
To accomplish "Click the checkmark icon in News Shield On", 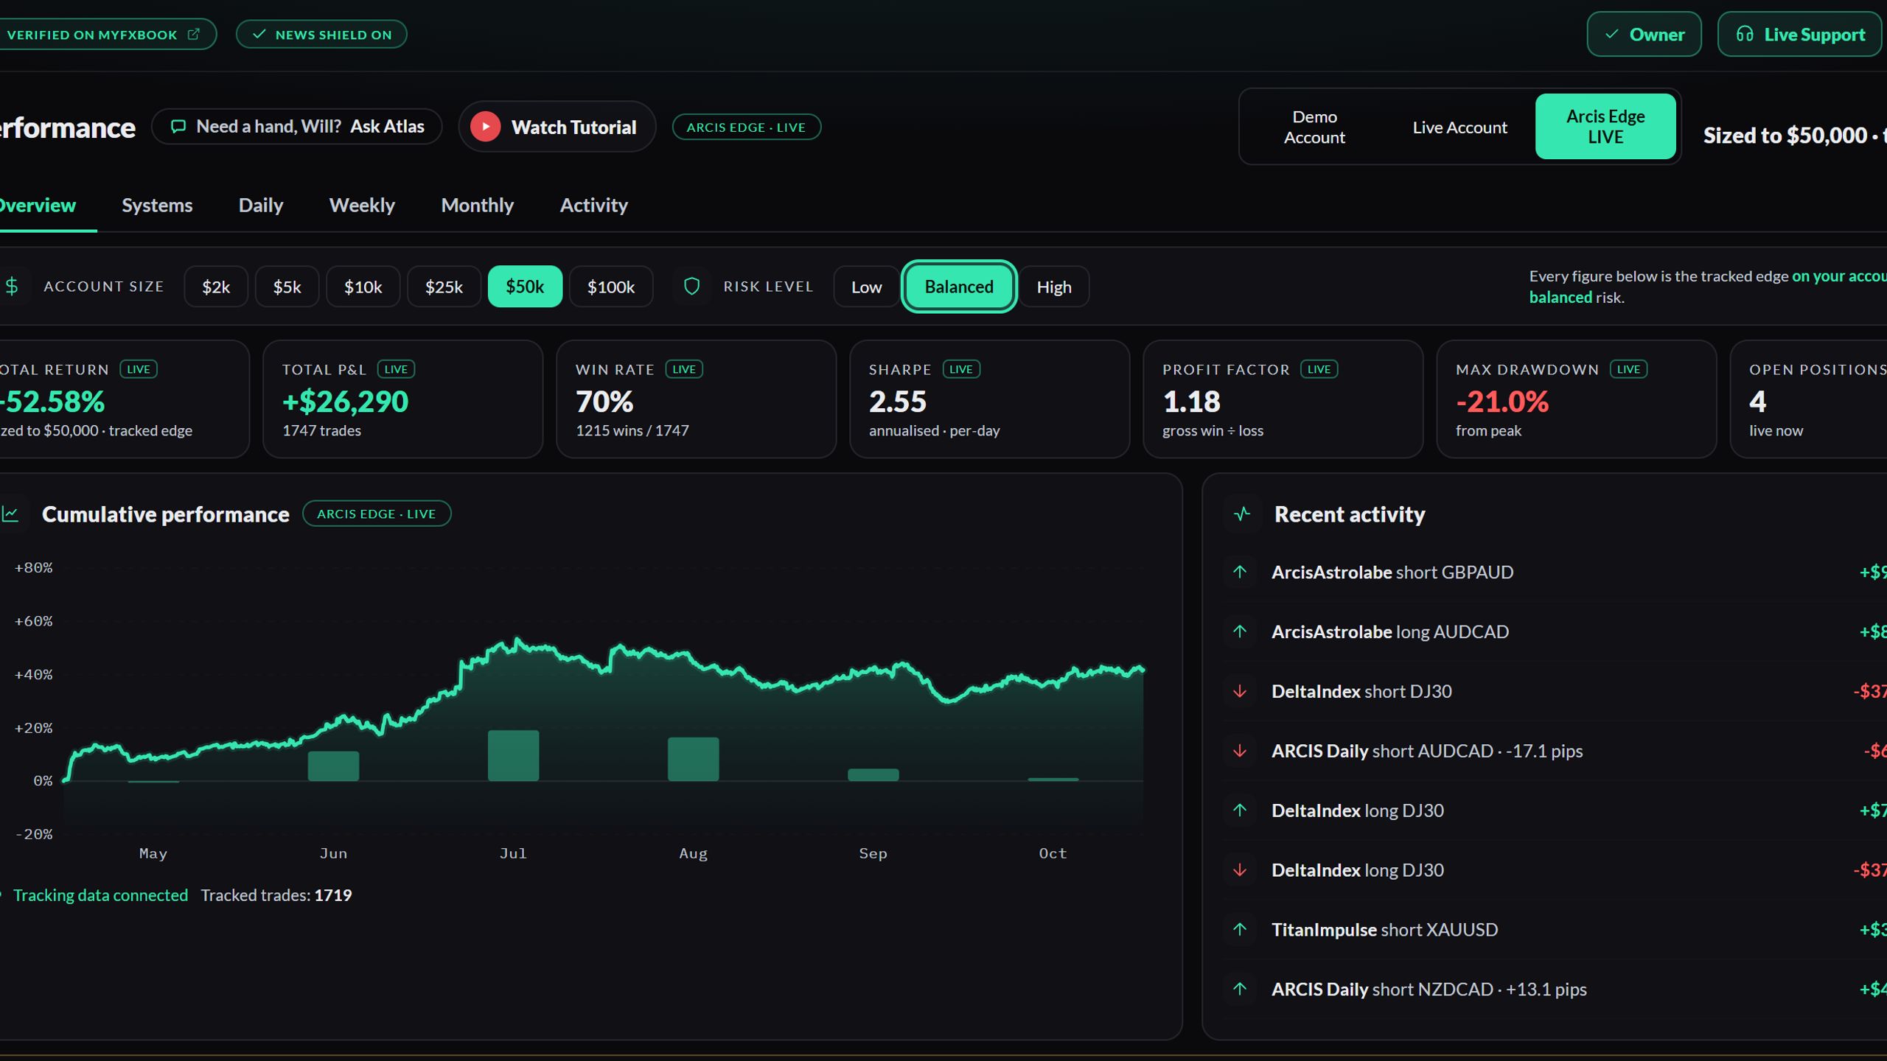I will click(259, 35).
